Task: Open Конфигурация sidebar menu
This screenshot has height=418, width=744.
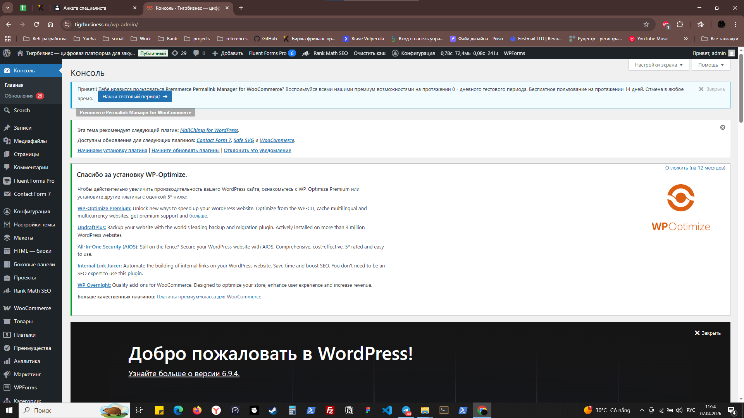Action: tap(31, 211)
